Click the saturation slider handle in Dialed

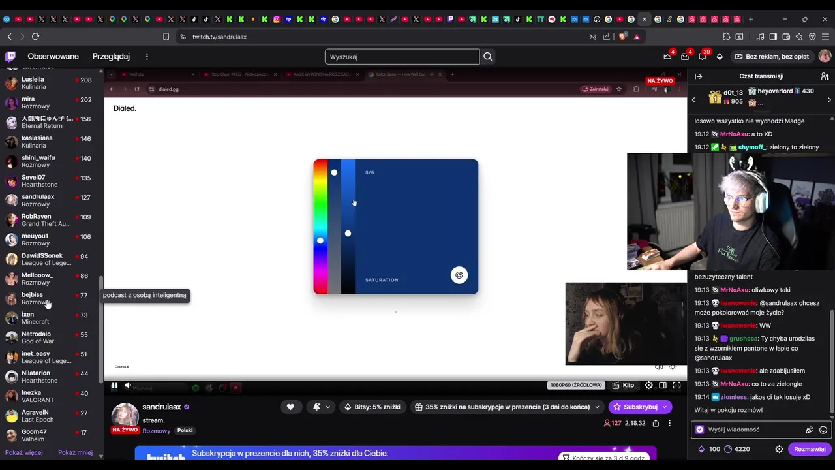tap(334, 172)
